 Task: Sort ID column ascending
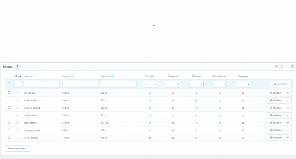click(20, 76)
